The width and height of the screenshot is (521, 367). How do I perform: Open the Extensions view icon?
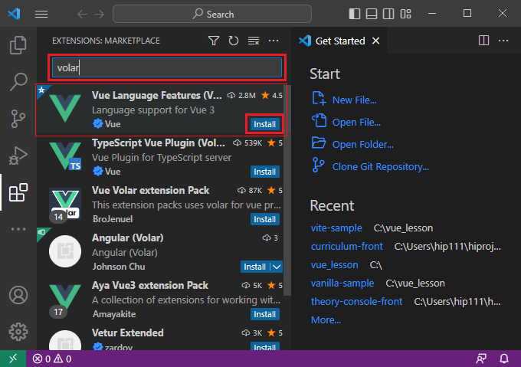pyautogui.click(x=18, y=192)
